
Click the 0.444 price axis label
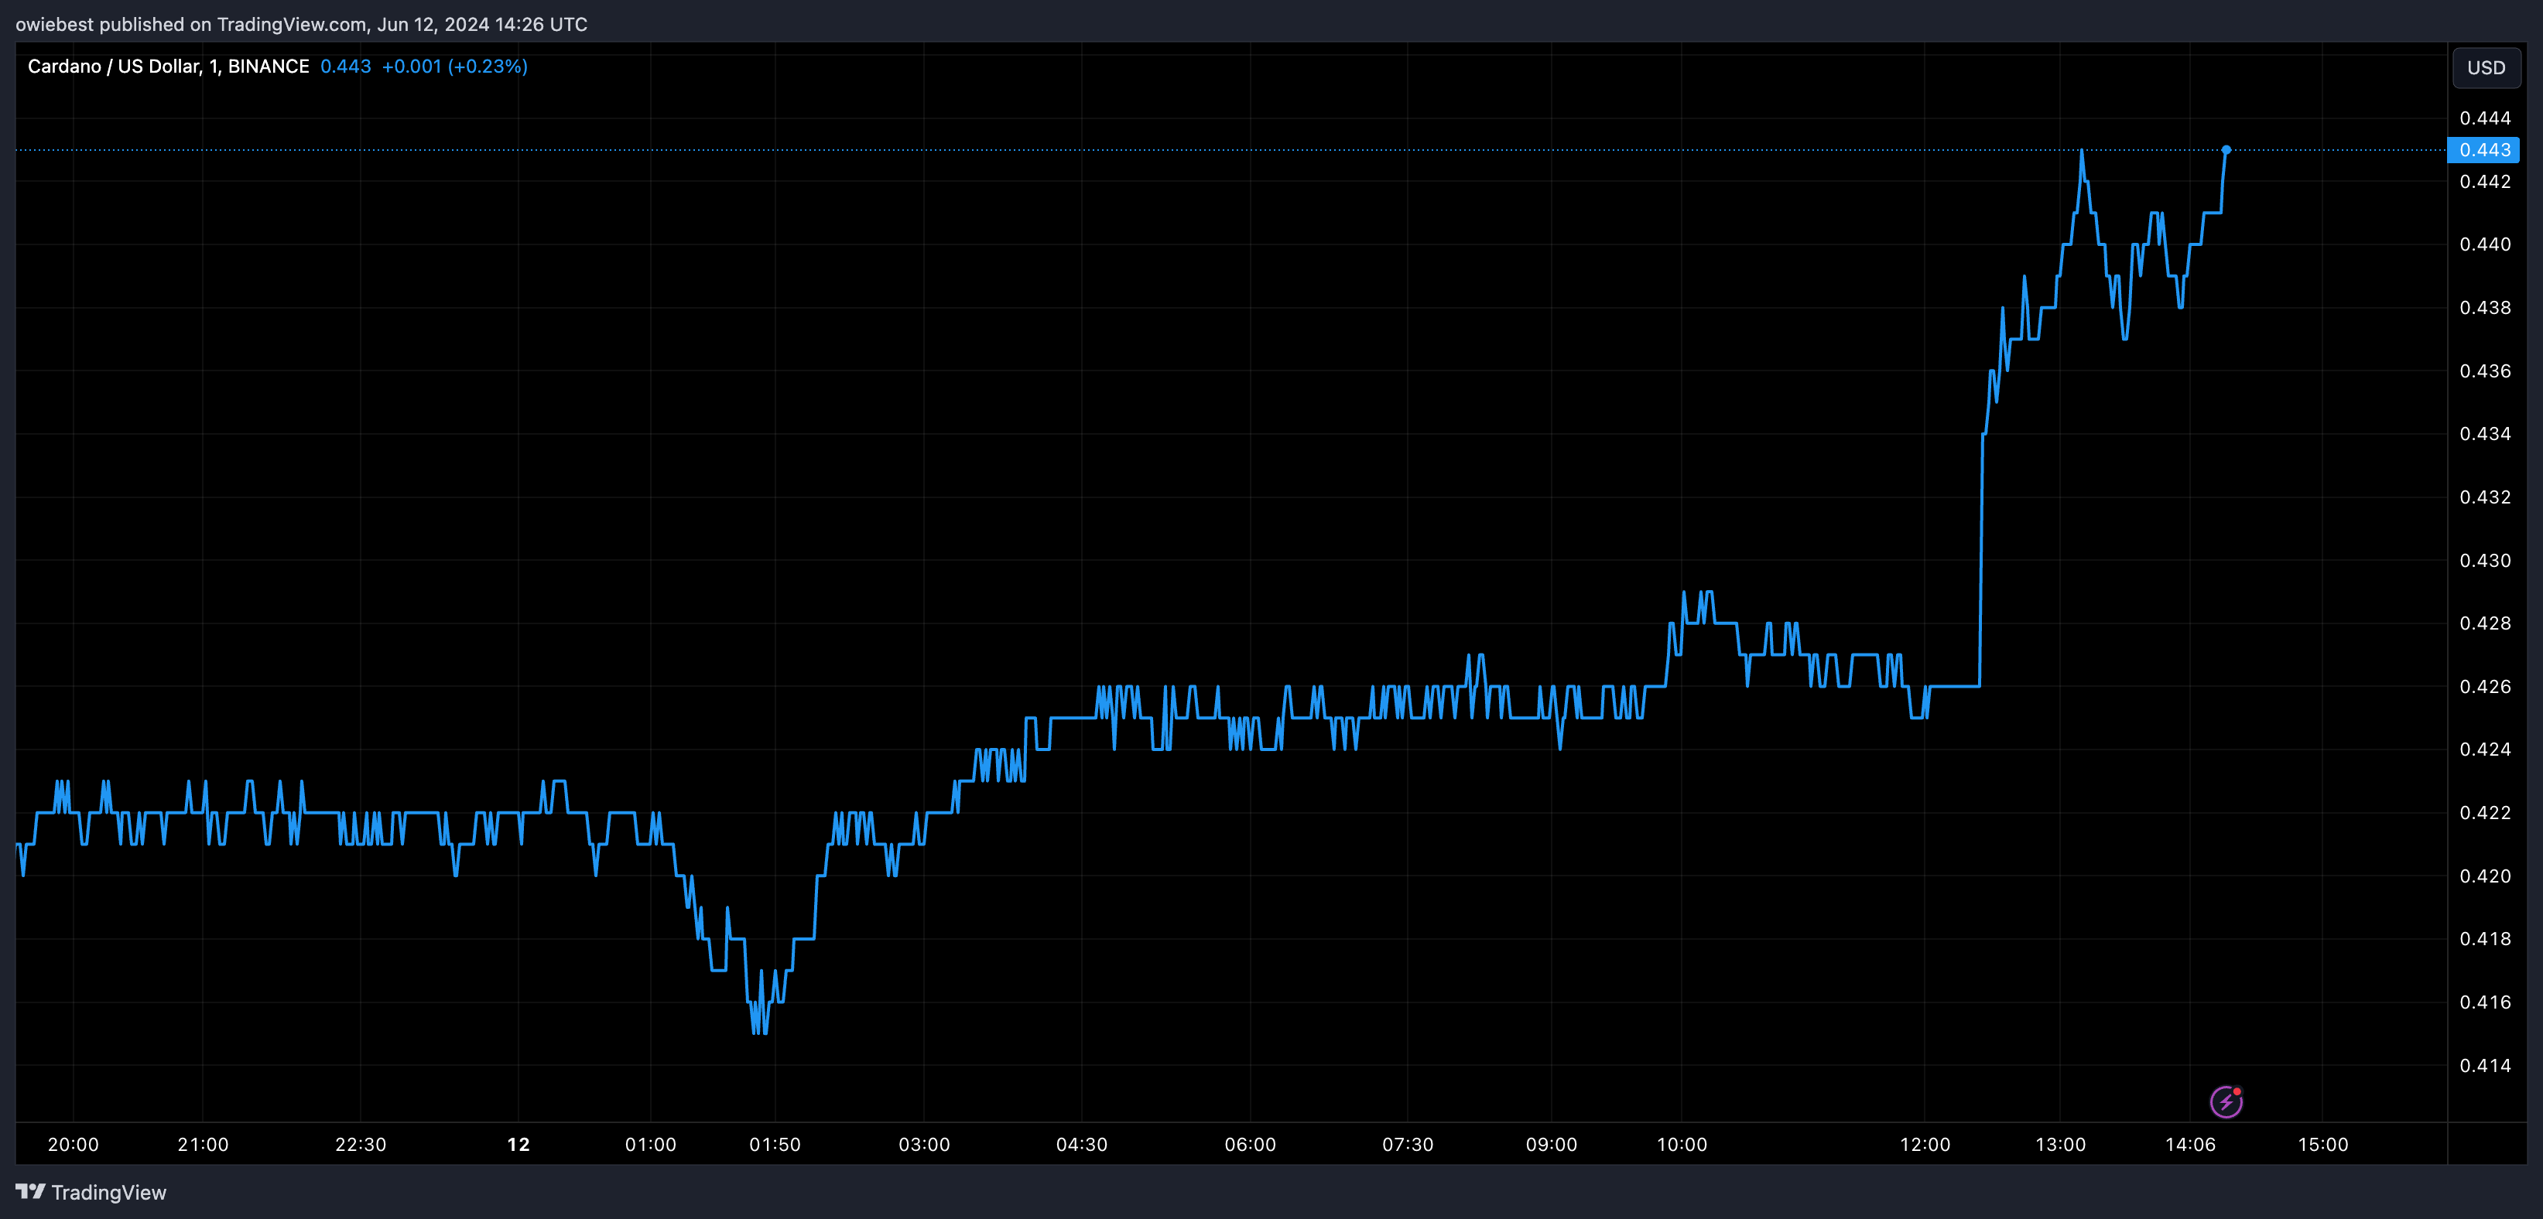click(2485, 118)
